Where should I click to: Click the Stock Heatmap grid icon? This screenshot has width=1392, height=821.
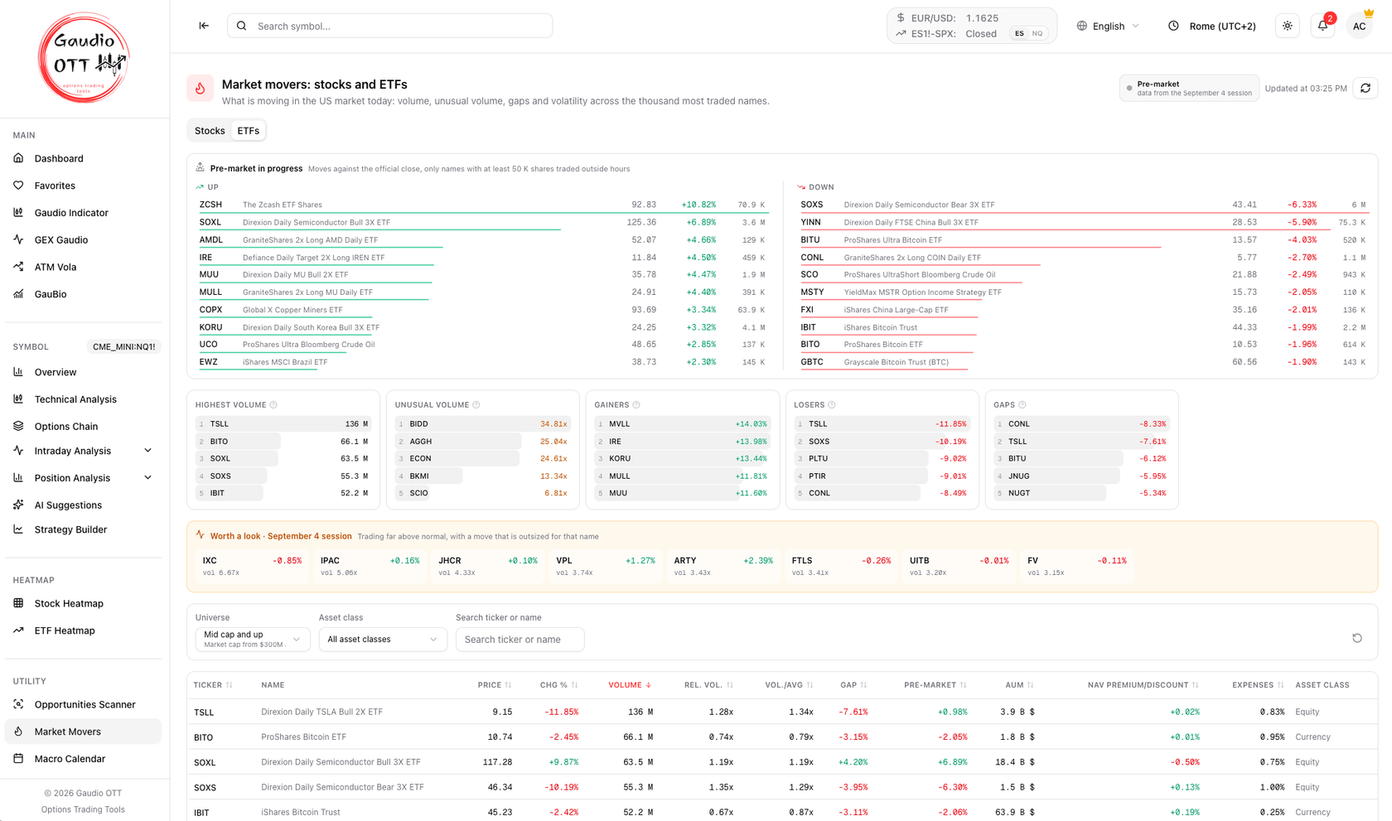point(19,603)
